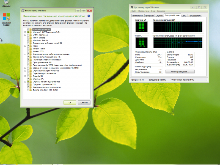
Task: Open the Приложения tab
Action: tap(138, 16)
